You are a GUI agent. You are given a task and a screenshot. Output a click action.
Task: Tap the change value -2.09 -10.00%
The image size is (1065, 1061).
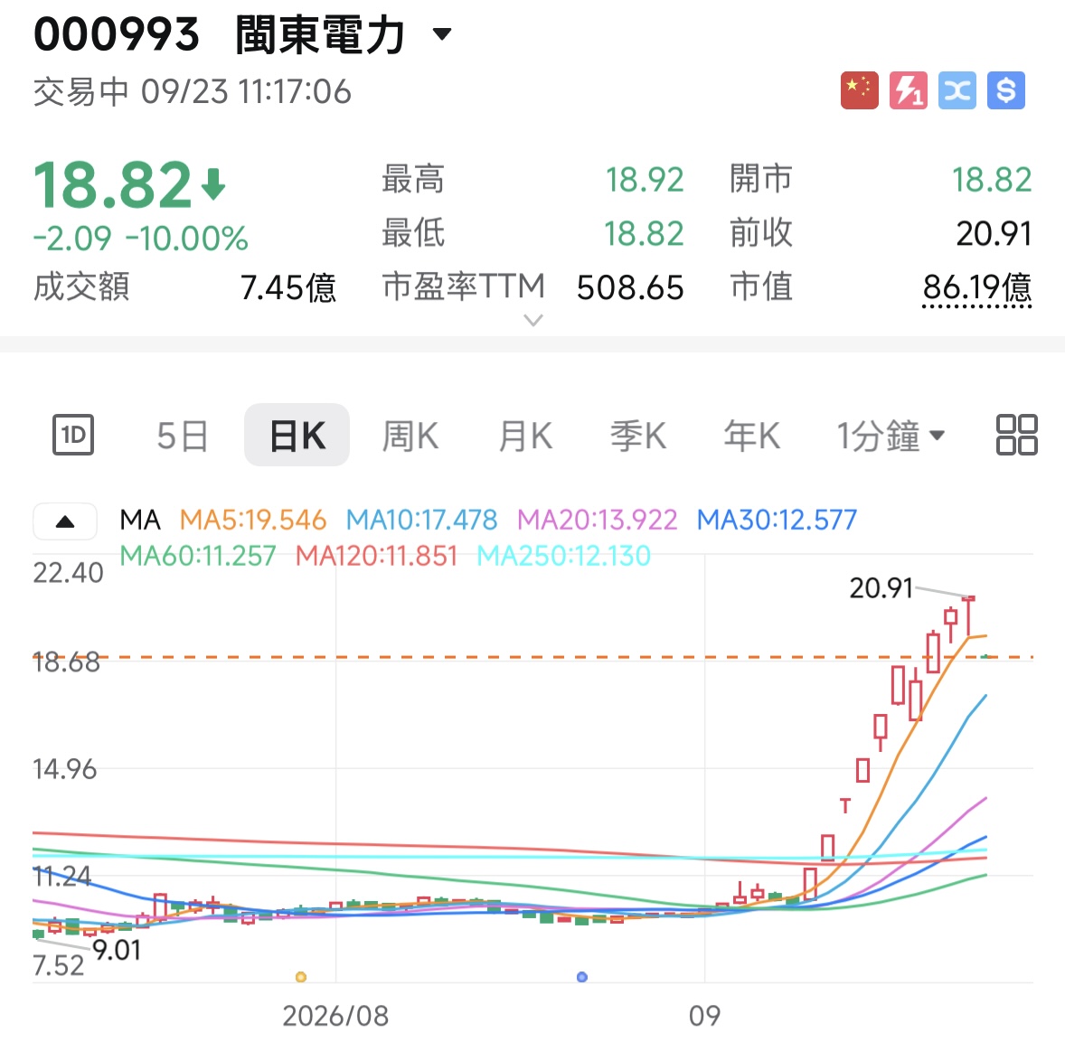pos(141,239)
